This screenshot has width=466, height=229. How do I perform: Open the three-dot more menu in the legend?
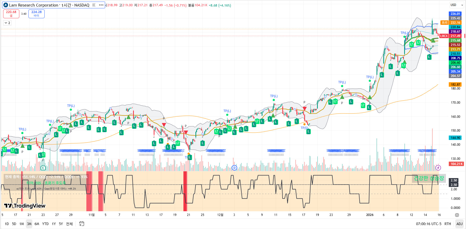click(x=101, y=5)
